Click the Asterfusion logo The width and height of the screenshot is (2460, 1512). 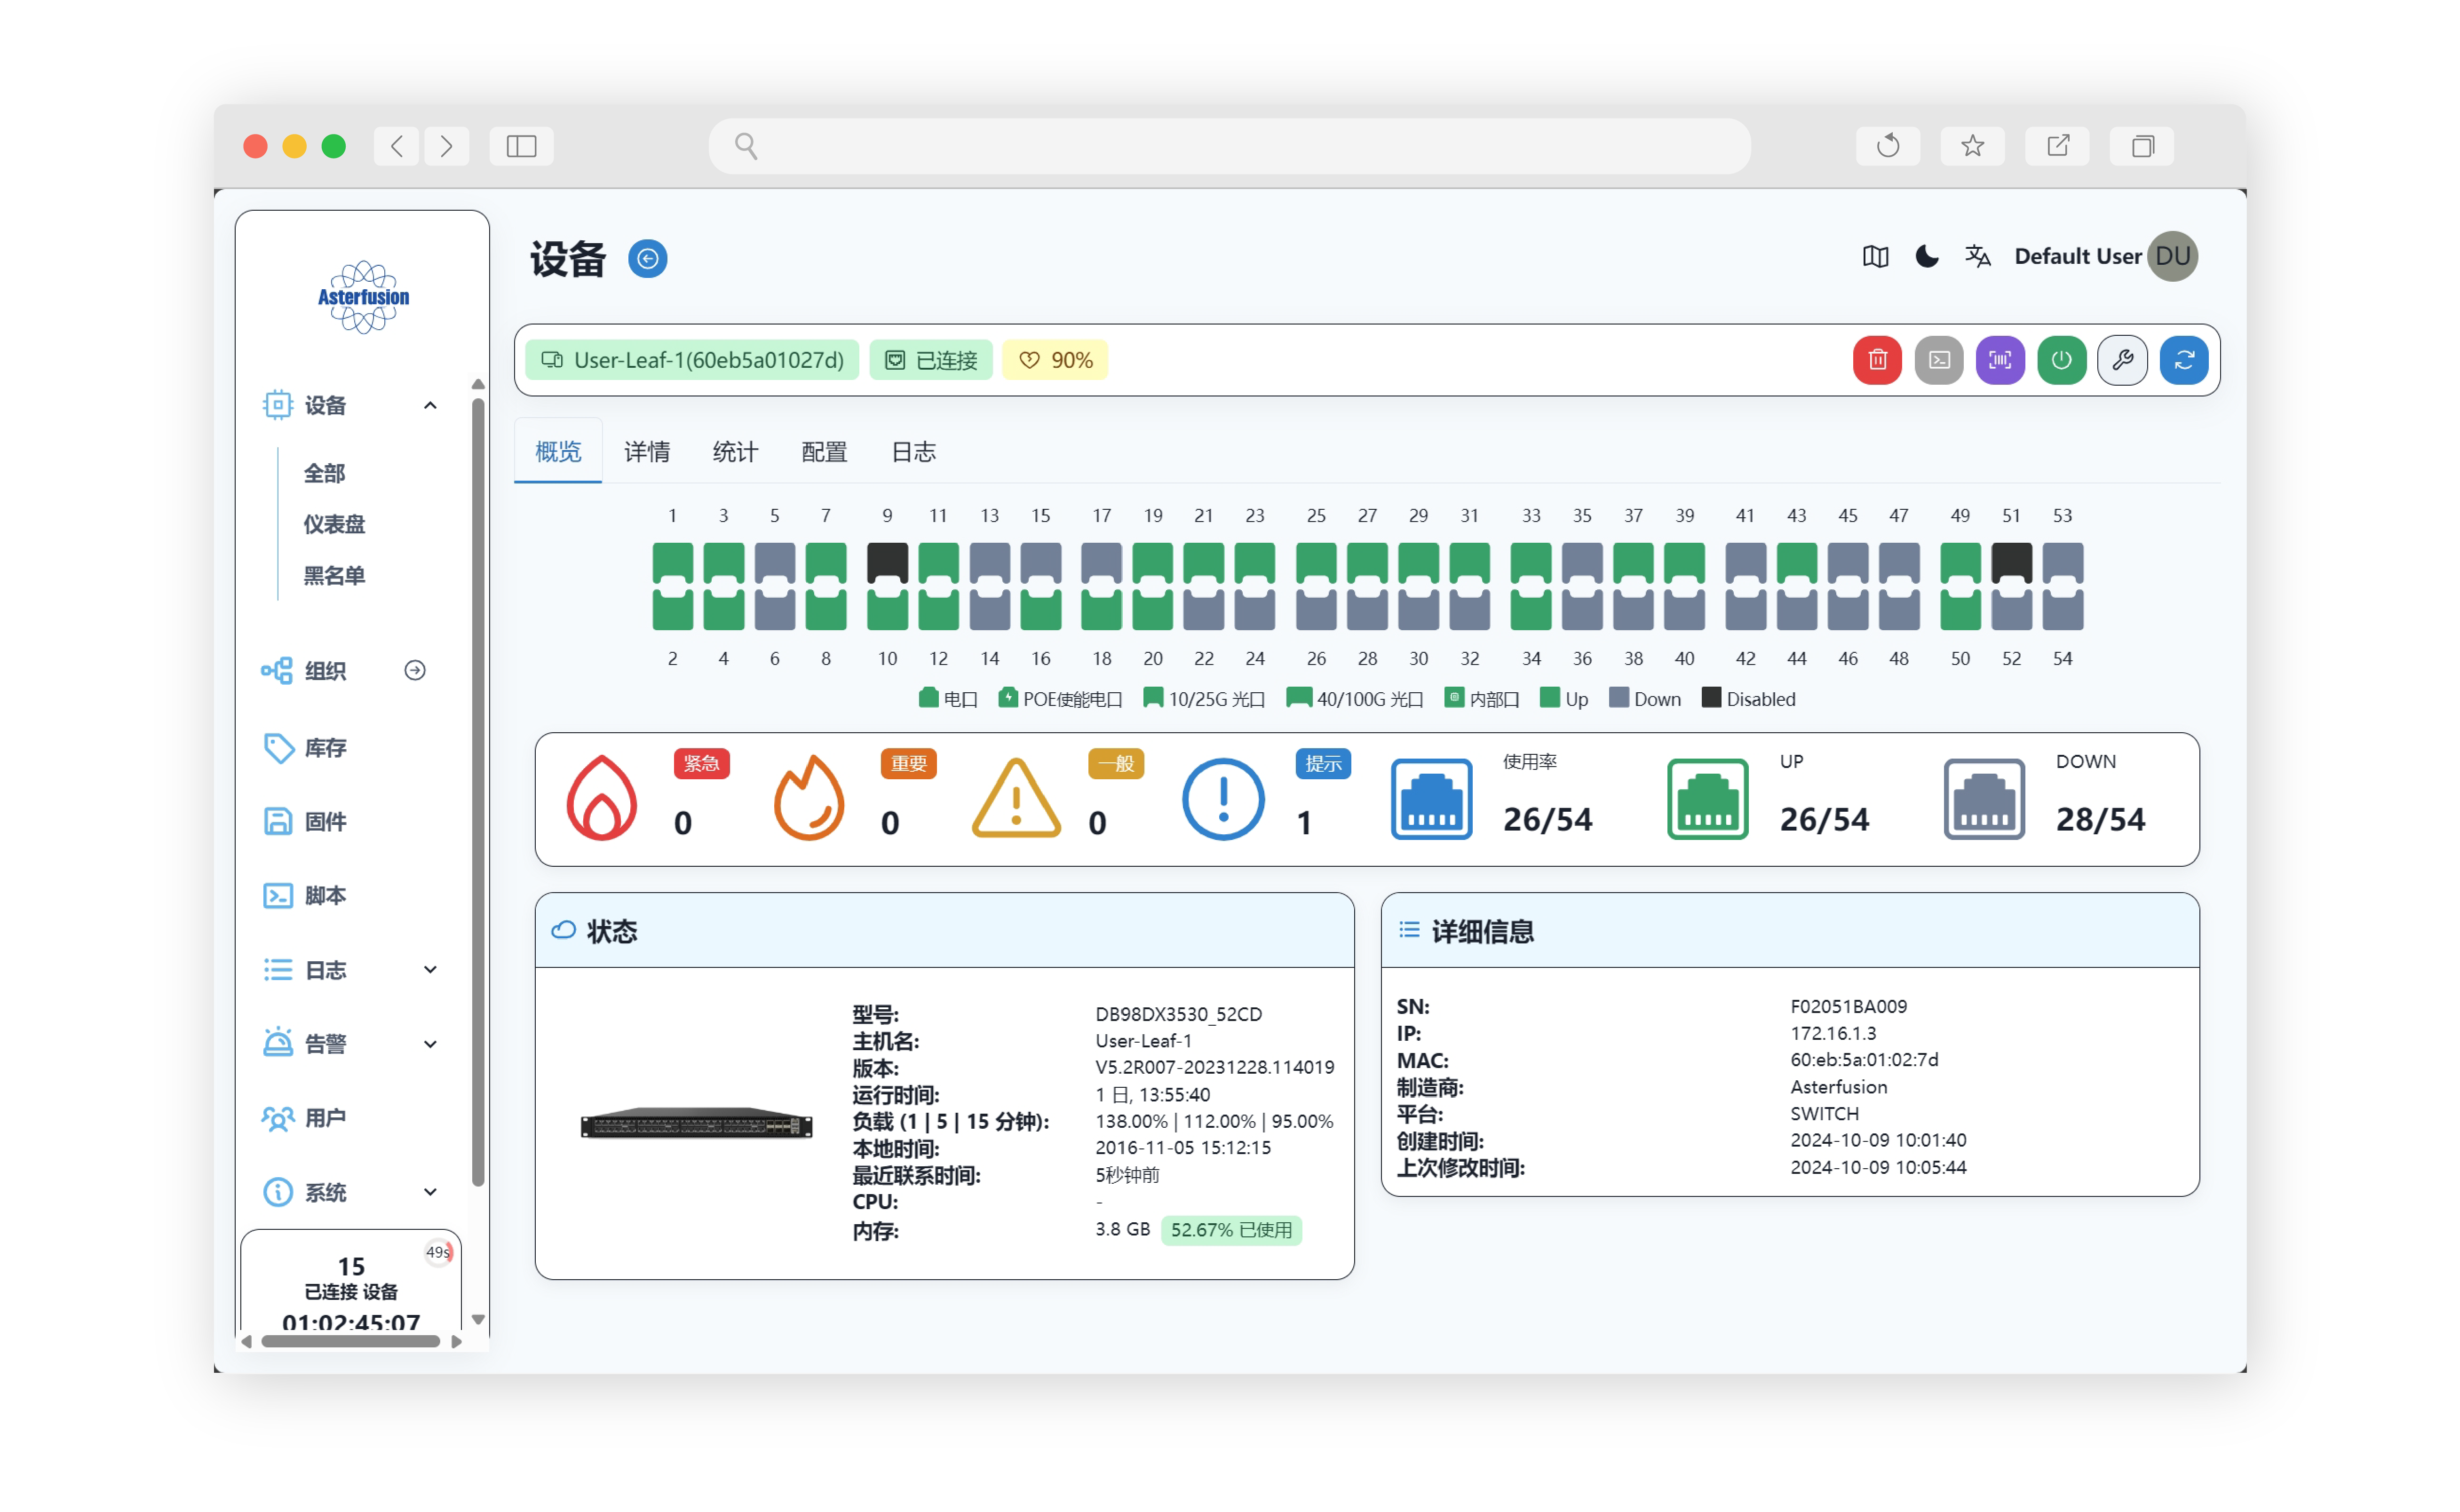pyautogui.click(x=363, y=297)
